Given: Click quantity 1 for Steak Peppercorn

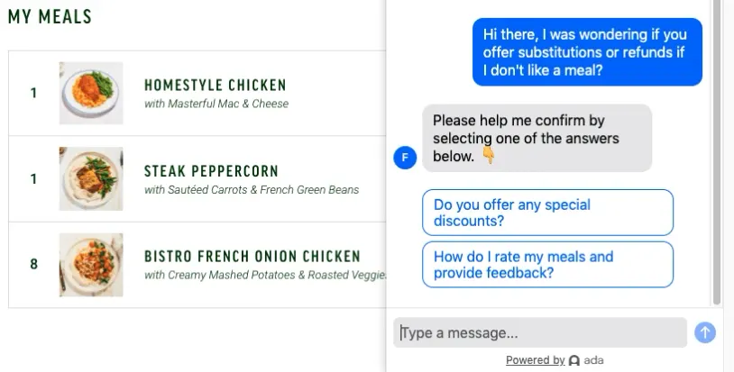Looking at the screenshot, I should pos(34,178).
